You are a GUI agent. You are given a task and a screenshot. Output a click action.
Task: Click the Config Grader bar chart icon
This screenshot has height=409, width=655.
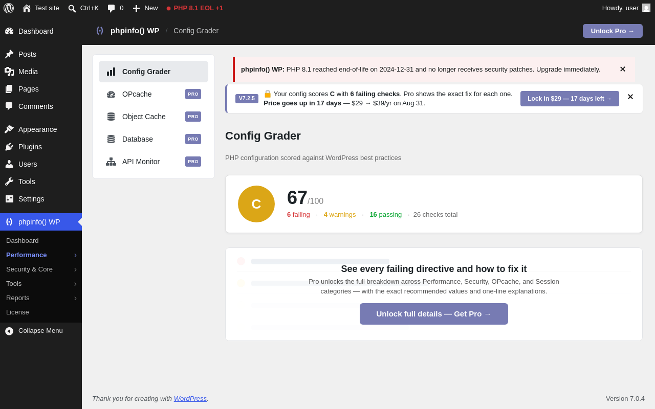tap(111, 72)
